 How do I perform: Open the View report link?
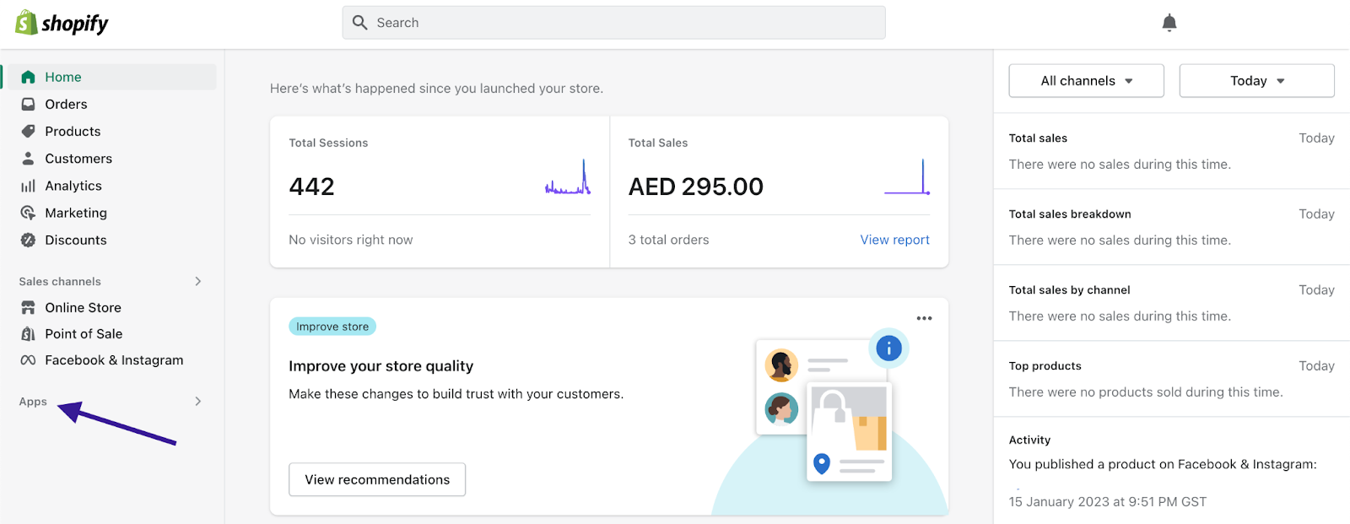(x=894, y=240)
